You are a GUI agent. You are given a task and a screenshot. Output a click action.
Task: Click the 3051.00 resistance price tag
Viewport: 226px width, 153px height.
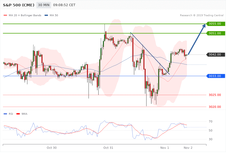[x=216, y=33]
